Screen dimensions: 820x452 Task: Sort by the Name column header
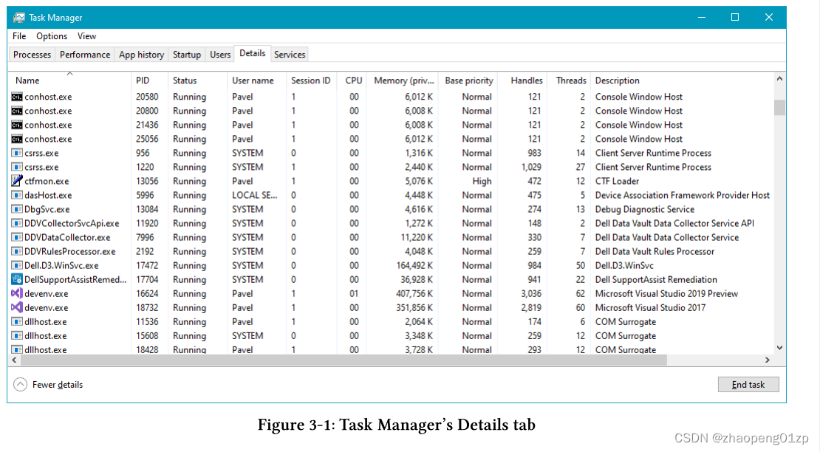tap(70, 81)
